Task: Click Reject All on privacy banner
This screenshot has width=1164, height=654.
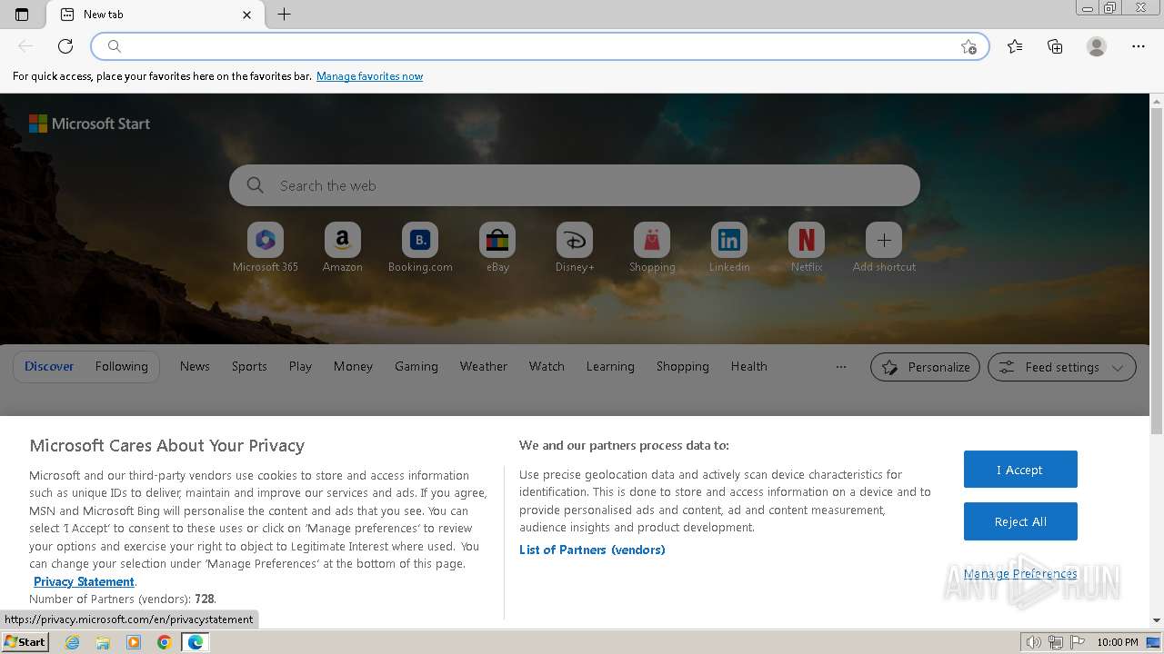Action: coord(1020,521)
